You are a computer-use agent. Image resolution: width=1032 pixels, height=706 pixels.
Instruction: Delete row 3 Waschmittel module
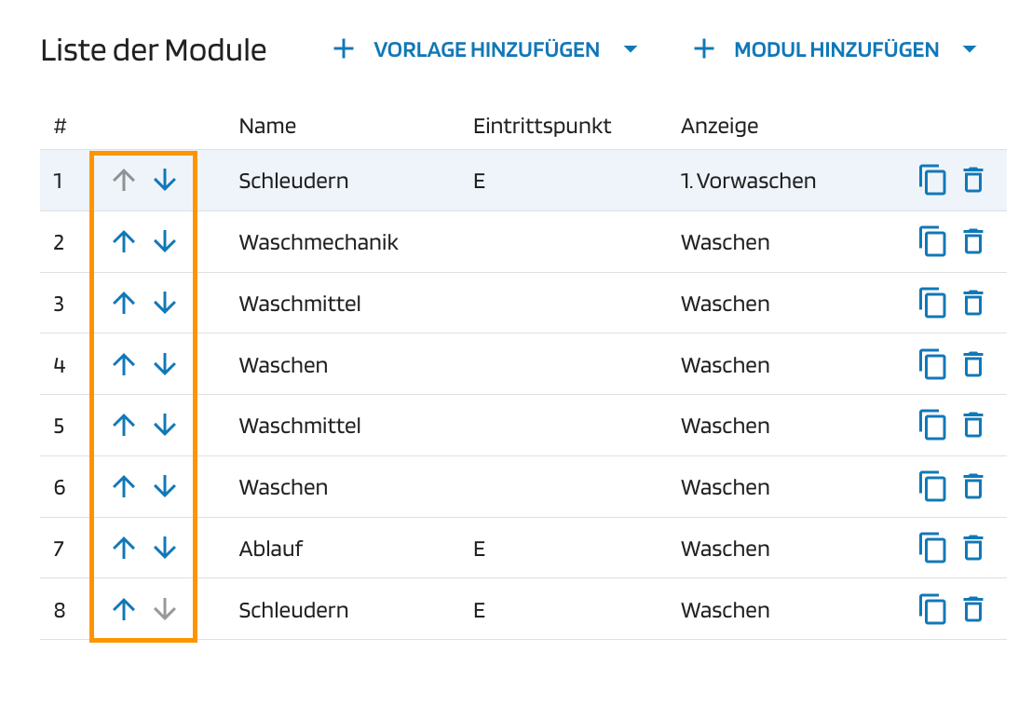pos(973,304)
